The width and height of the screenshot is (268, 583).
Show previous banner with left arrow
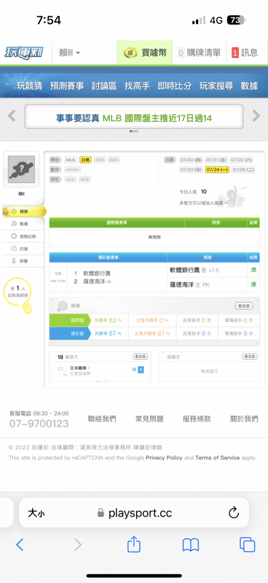(12, 116)
